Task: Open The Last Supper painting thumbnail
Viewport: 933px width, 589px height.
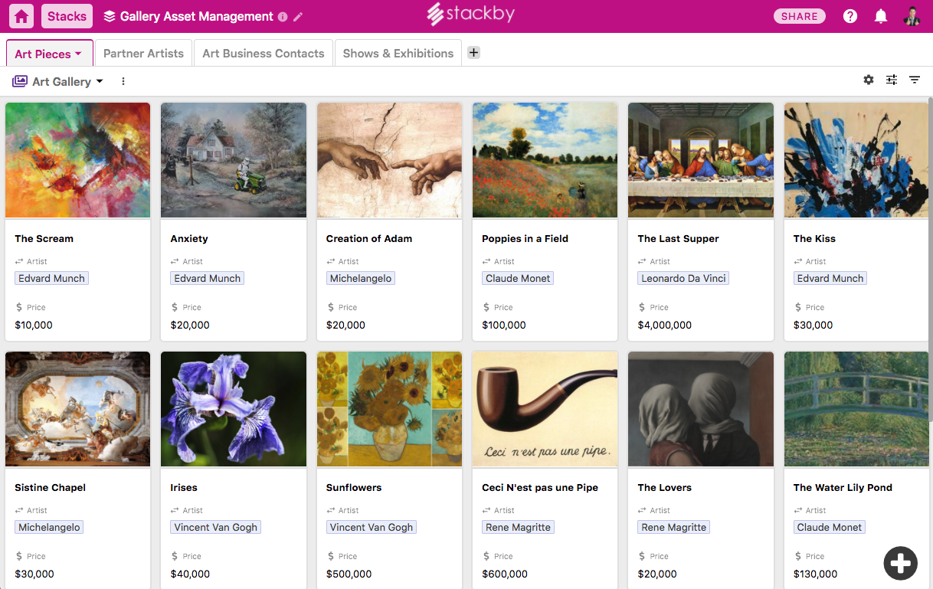Action: (x=700, y=160)
